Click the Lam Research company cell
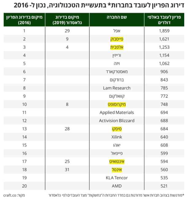 point(117,88)
